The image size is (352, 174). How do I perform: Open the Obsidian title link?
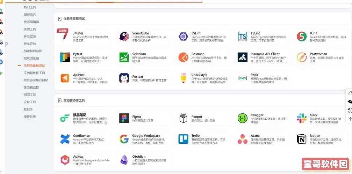pos(139,157)
